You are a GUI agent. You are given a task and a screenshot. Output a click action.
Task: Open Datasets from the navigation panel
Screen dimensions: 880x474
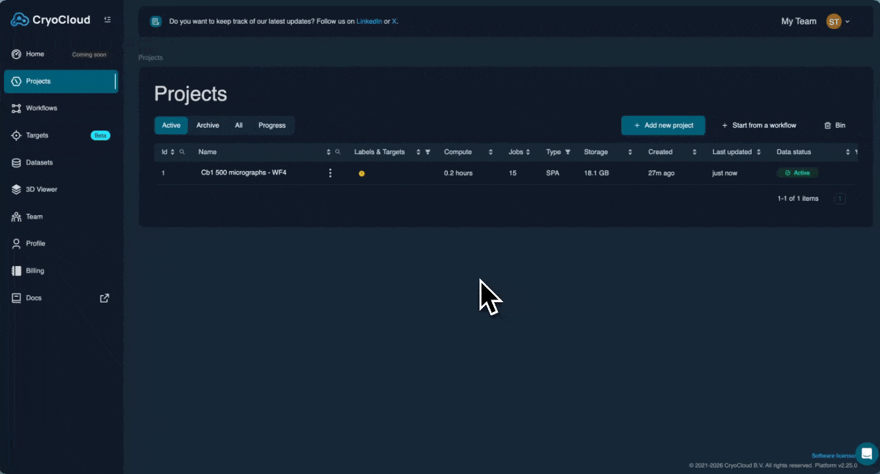coord(36,162)
